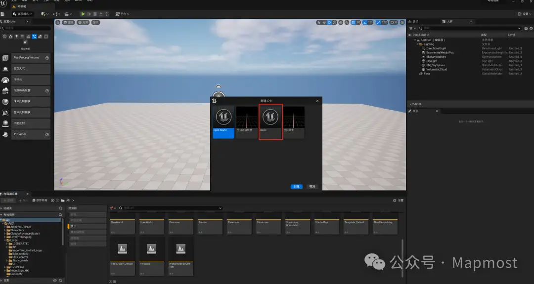Click the box reflection capture actor icon
Viewport: 534px width, 284px height.
5,113
